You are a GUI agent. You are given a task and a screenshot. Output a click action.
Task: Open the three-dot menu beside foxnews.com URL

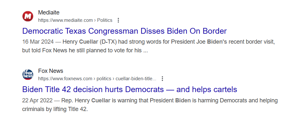click(162, 79)
